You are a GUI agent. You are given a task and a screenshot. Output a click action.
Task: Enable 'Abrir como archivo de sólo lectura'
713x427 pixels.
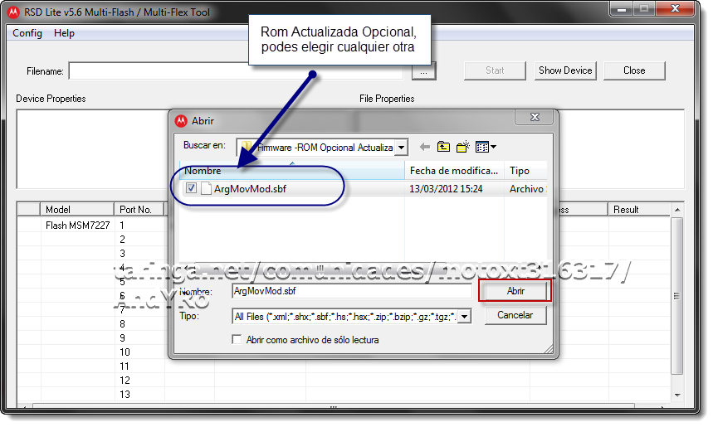coord(237,339)
